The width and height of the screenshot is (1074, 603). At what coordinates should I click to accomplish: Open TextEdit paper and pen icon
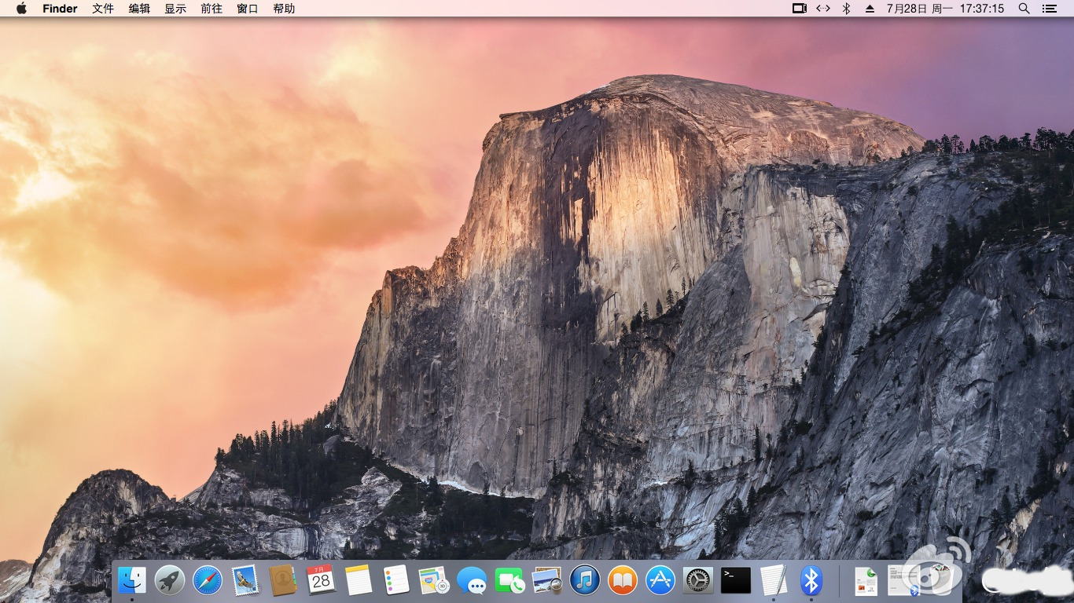click(x=774, y=581)
